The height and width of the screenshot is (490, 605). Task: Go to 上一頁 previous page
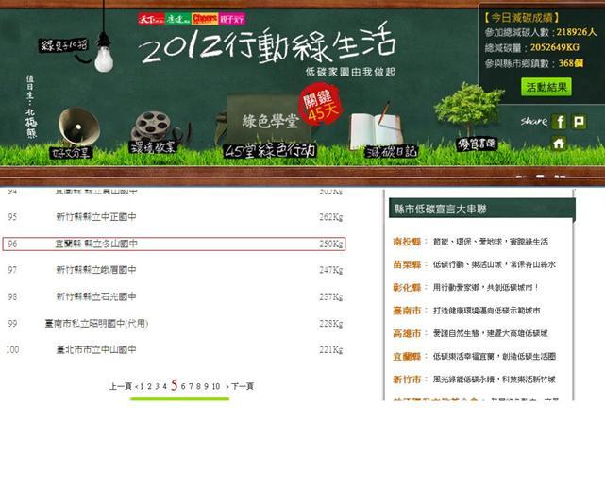(120, 386)
